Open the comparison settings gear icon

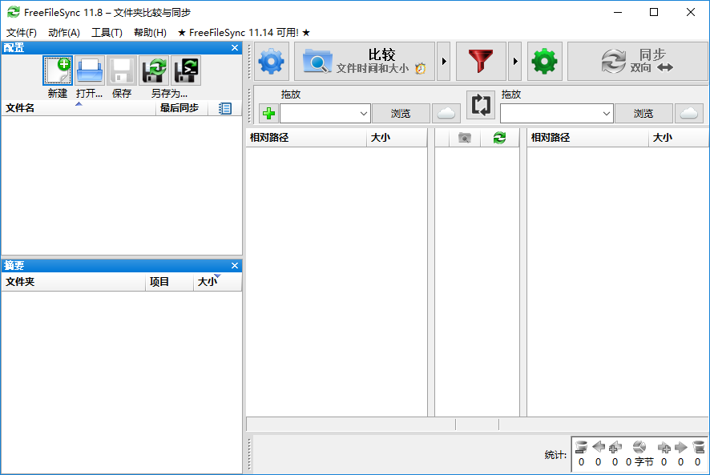(269, 61)
